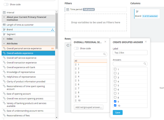Image resolution: width=164 pixels, height=120 pixels.
Task: Click the tag icon beside Helpfulness of representative
Action: [x=4, y=77]
